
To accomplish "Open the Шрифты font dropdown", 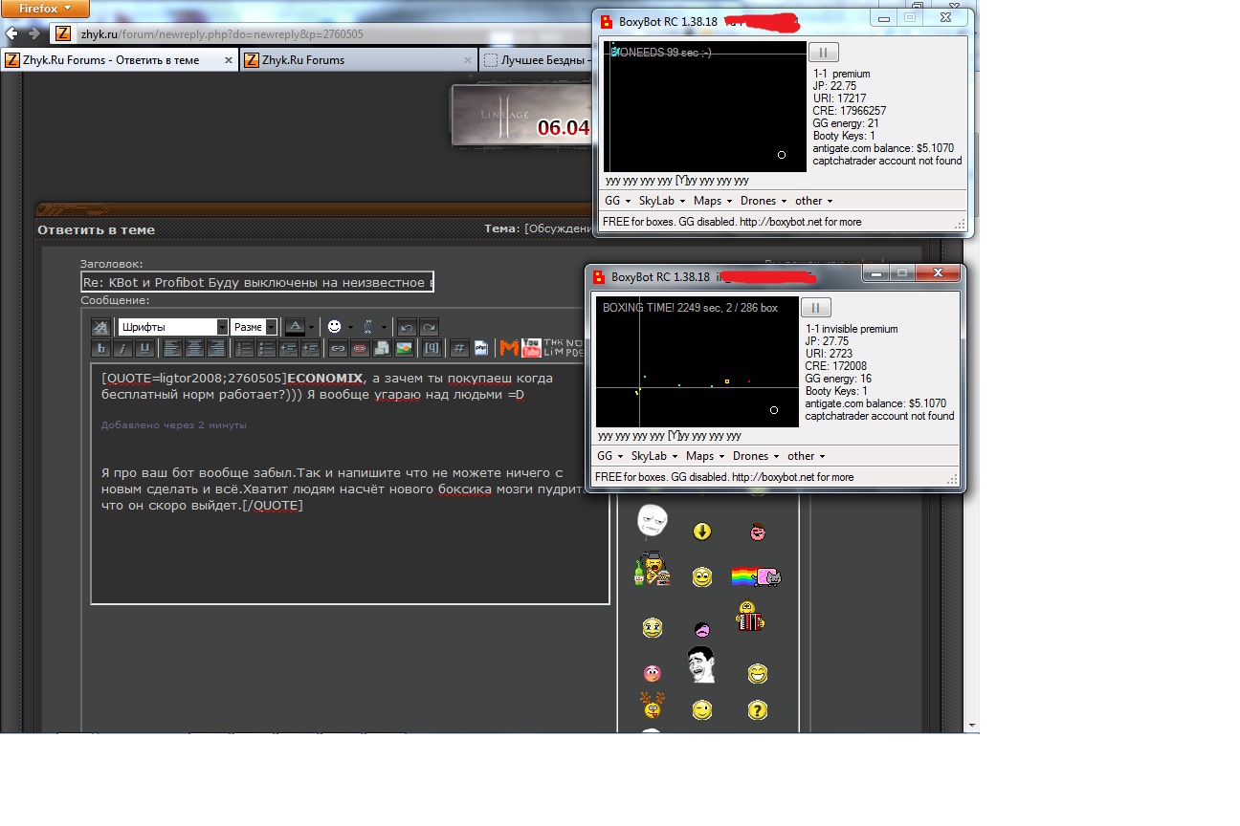I will pos(173,327).
